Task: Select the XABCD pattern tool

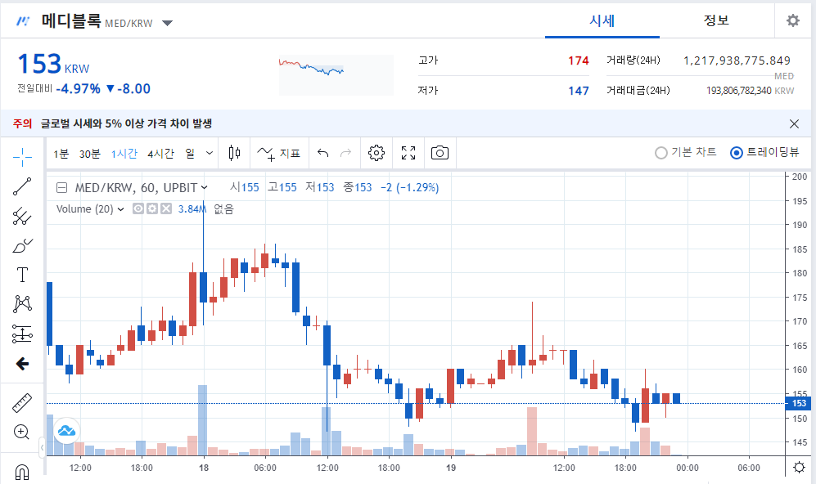Action: pyautogui.click(x=22, y=304)
